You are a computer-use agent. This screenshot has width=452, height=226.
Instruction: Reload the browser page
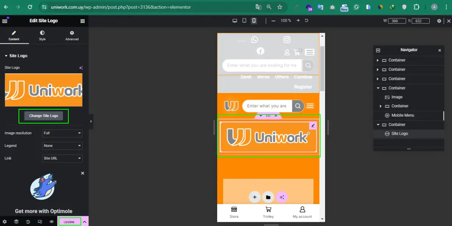[x=30, y=7]
